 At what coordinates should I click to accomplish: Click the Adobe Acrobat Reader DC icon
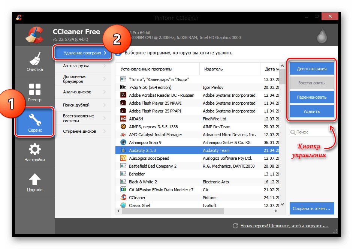pos(123,95)
